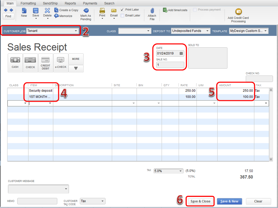
Task: Open the Deposit To dropdown
Action: 207,31
